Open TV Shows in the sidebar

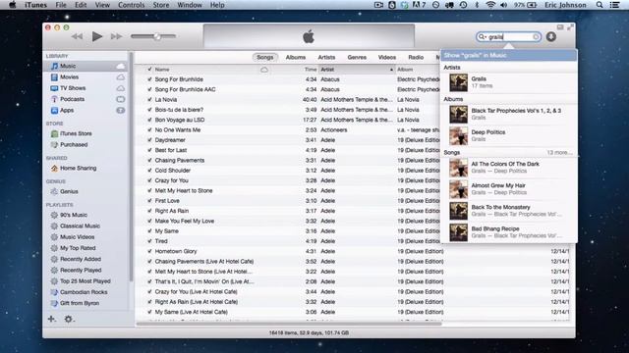point(73,88)
